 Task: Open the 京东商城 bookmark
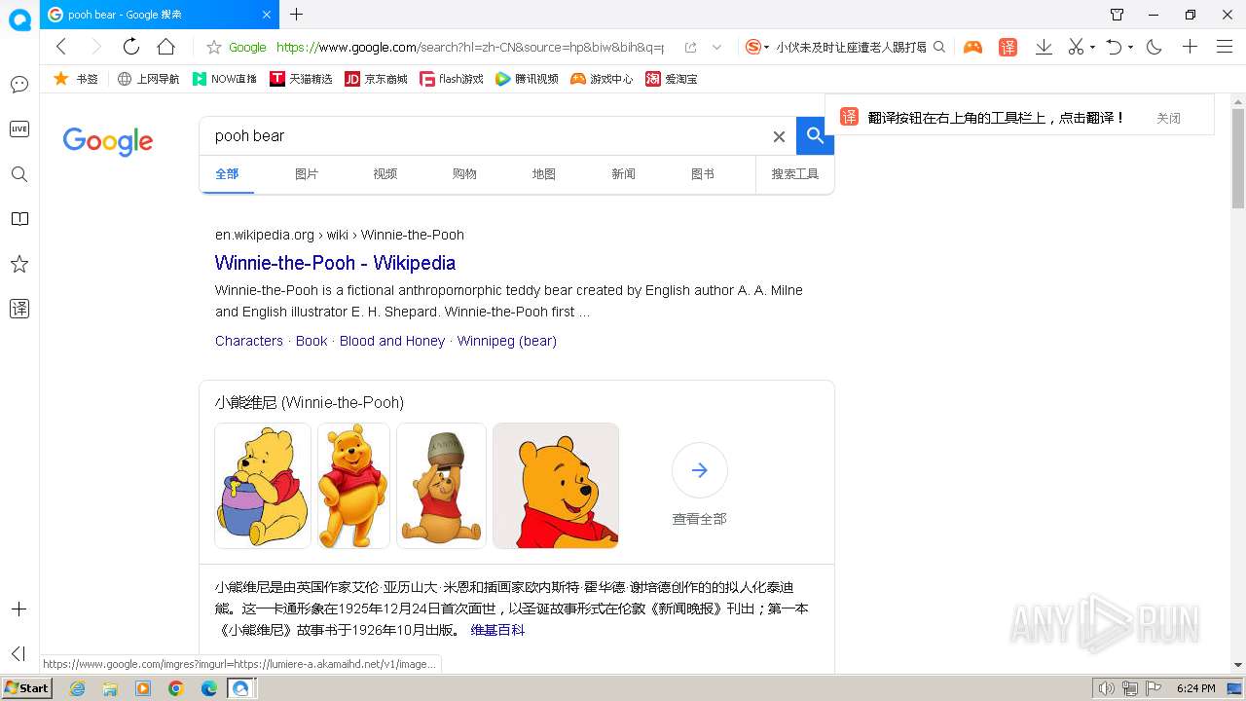pyautogui.click(x=377, y=79)
